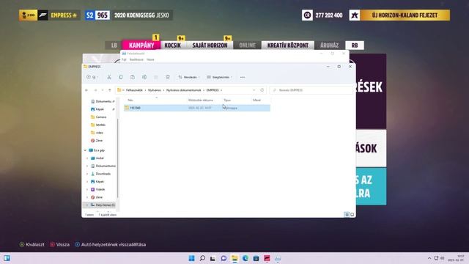Open the Camera folder in sidebar
The width and height of the screenshot is (469, 264).
(x=98, y=117)
